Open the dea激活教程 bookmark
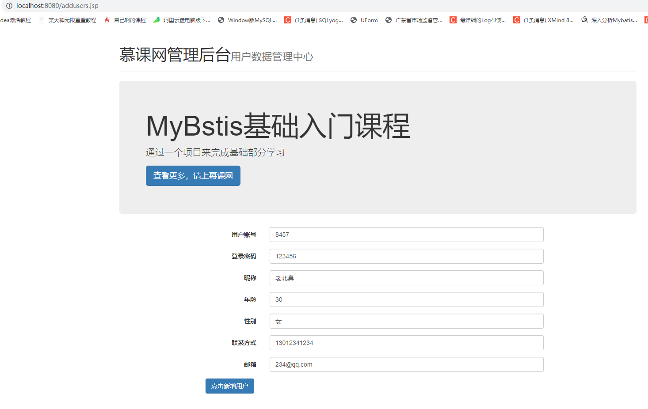This screenshot has height=409, width=648. (x=15, y=20)
